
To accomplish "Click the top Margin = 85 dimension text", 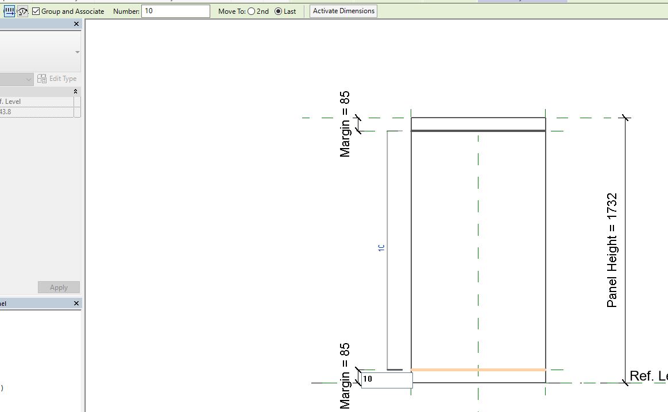I will (345, 122).
